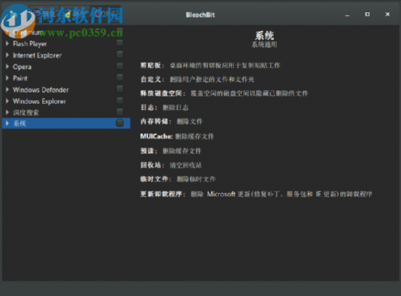Tick the Opera checkbox
This screenshot has width=401, height=296.
coord(120,65)
